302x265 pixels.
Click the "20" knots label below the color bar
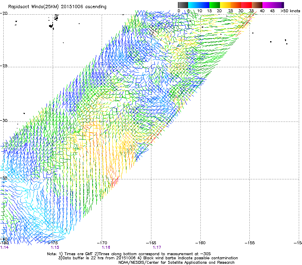click(219, 11)
